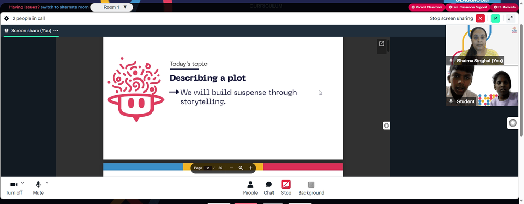Zoom out of the PDF with minus icon
The height and width of the screenshot is (204, 524).
(231, 168)
